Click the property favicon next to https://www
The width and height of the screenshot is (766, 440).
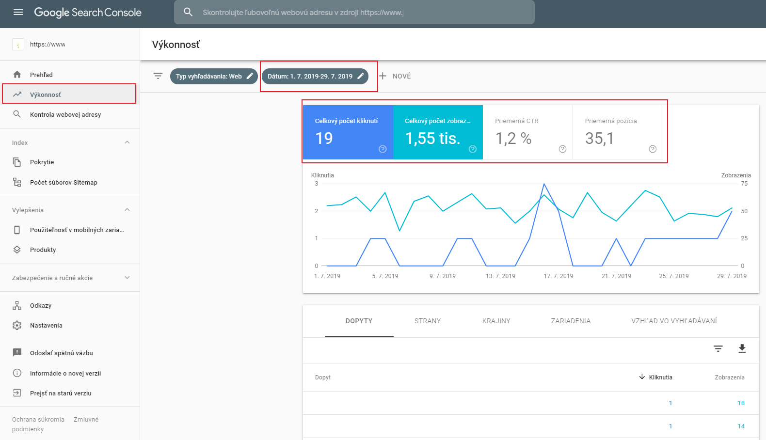pyautogui.click(x=18, y=45)
